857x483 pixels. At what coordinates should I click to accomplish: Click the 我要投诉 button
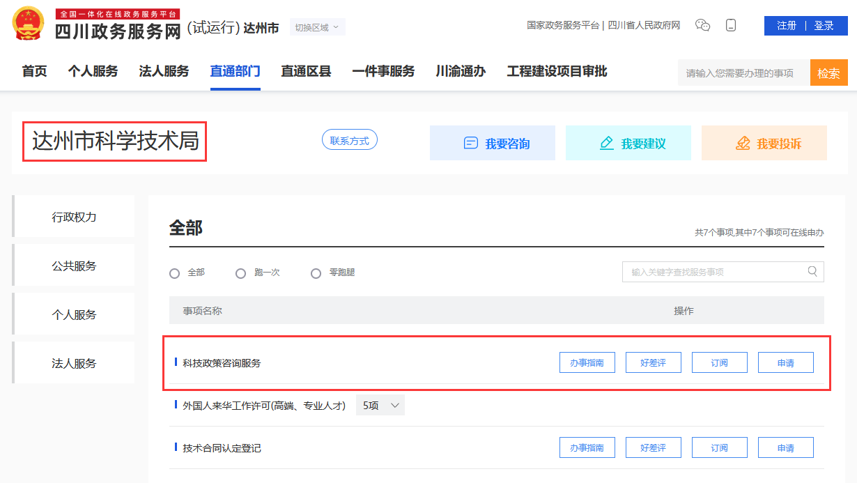pos(764,143)
